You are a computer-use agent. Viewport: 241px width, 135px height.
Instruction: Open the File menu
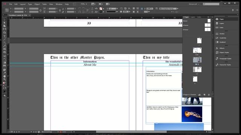click(11, 4)
